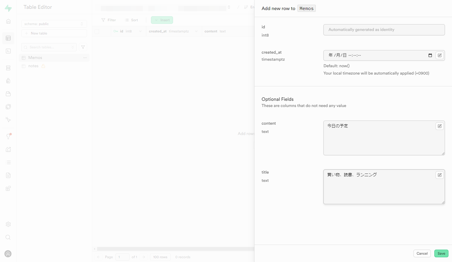
Task: Click the Supabase logo icon
Action: pos(8,8)
